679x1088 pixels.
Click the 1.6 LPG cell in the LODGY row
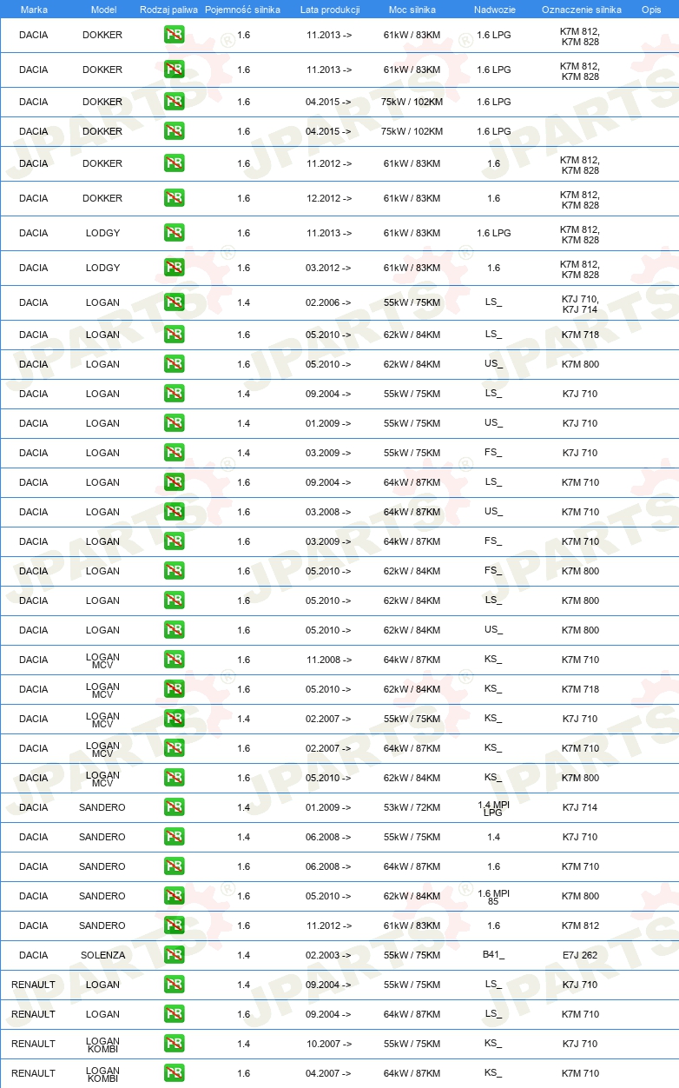pos(493,233)
